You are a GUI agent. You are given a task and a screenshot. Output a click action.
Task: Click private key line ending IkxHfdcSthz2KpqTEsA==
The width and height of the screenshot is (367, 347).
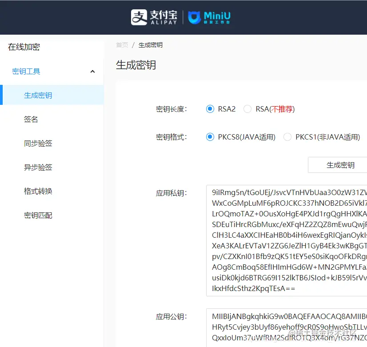pos(254,288)
